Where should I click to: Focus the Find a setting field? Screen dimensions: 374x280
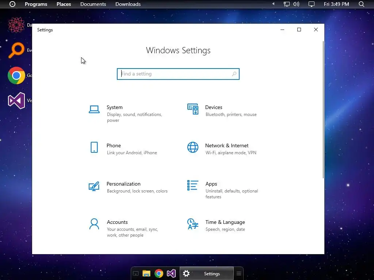pos(178,74)
